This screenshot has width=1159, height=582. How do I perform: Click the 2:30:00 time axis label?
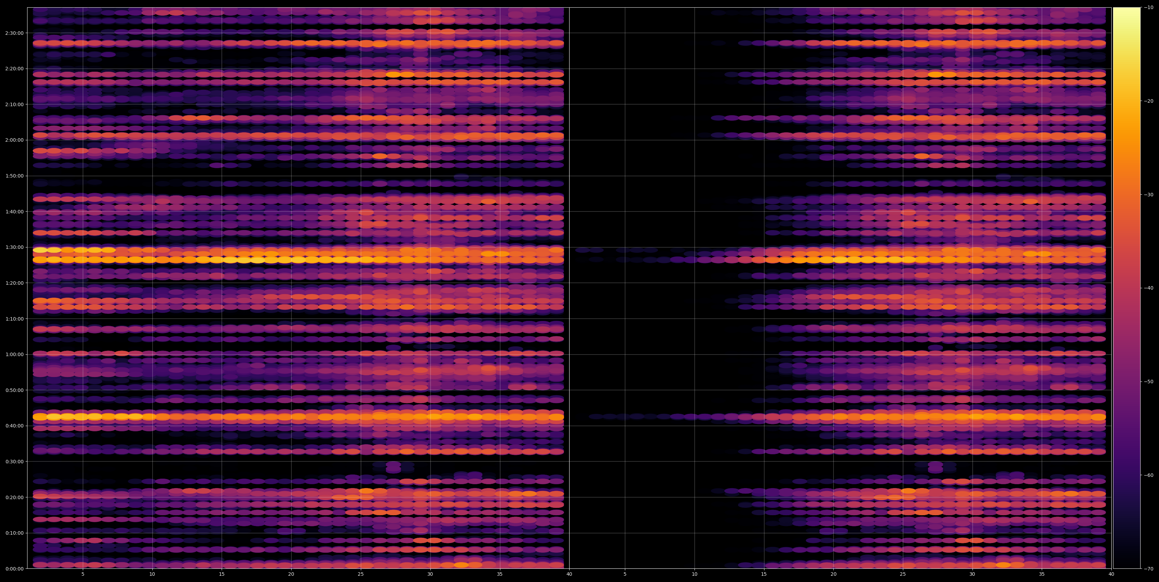[x=14, y=33]
